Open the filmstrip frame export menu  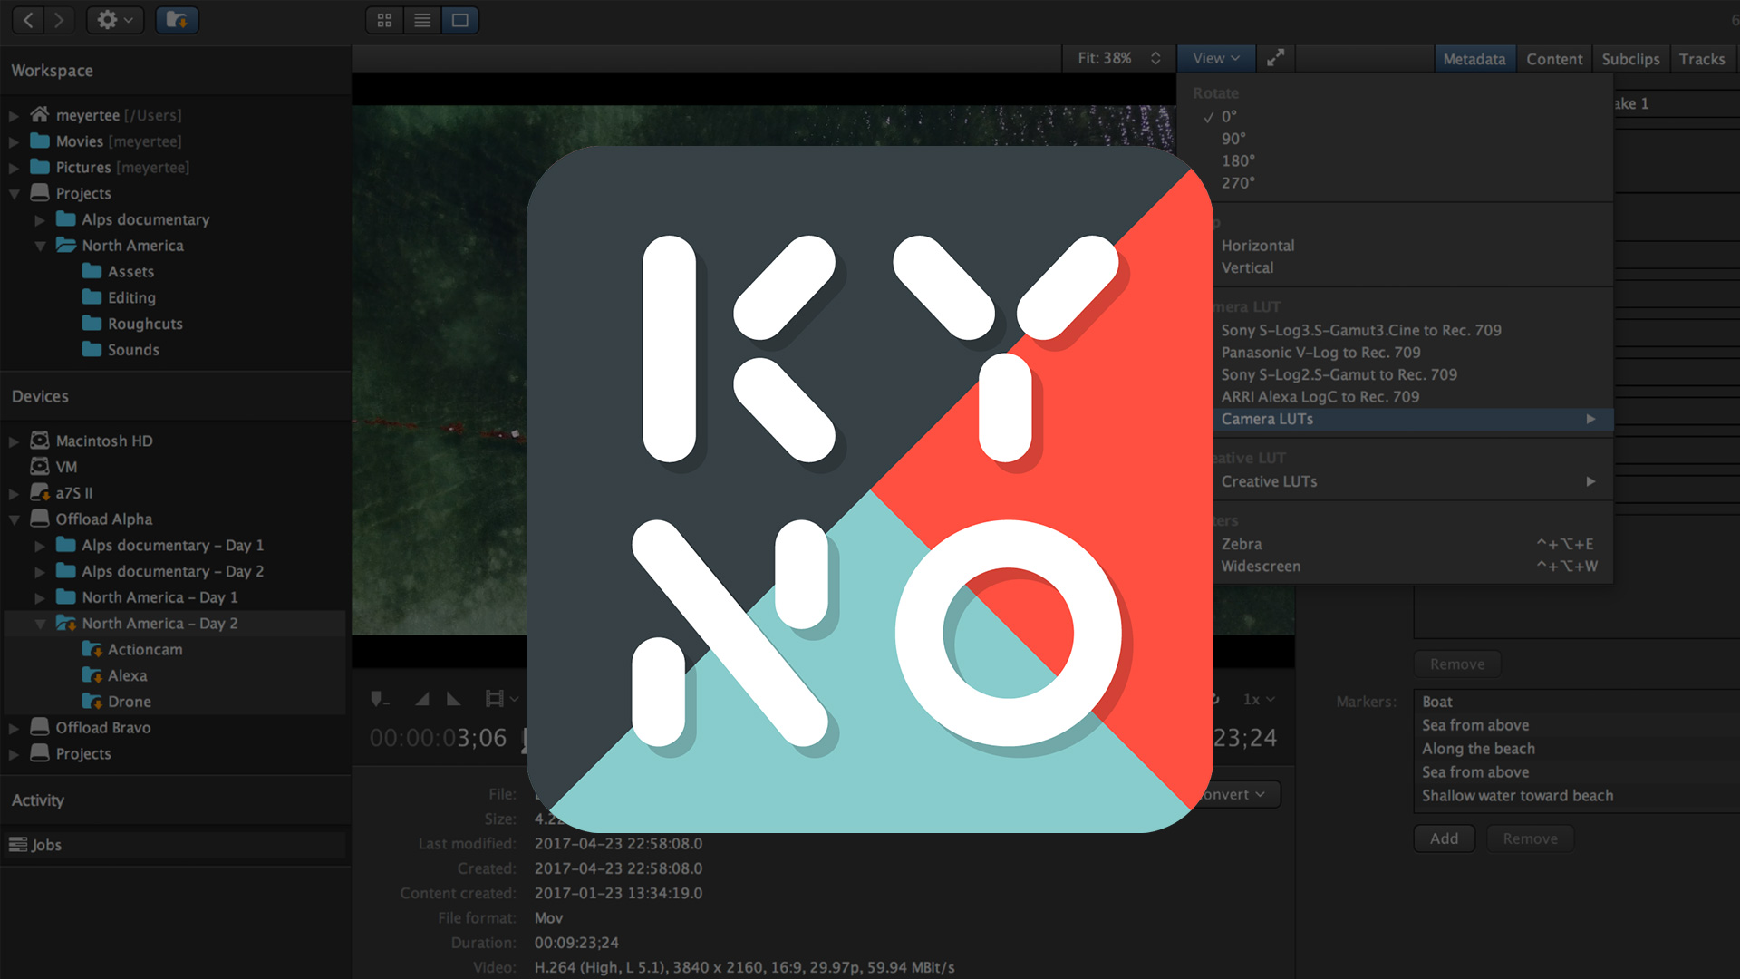coord(501,699)
